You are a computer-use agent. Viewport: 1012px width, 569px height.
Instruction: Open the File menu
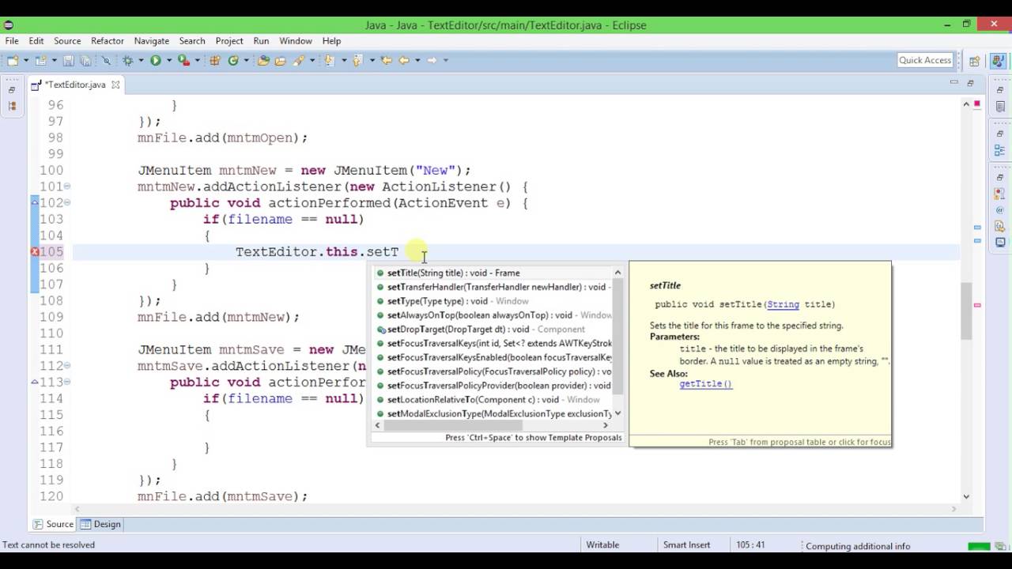(12, 41)
